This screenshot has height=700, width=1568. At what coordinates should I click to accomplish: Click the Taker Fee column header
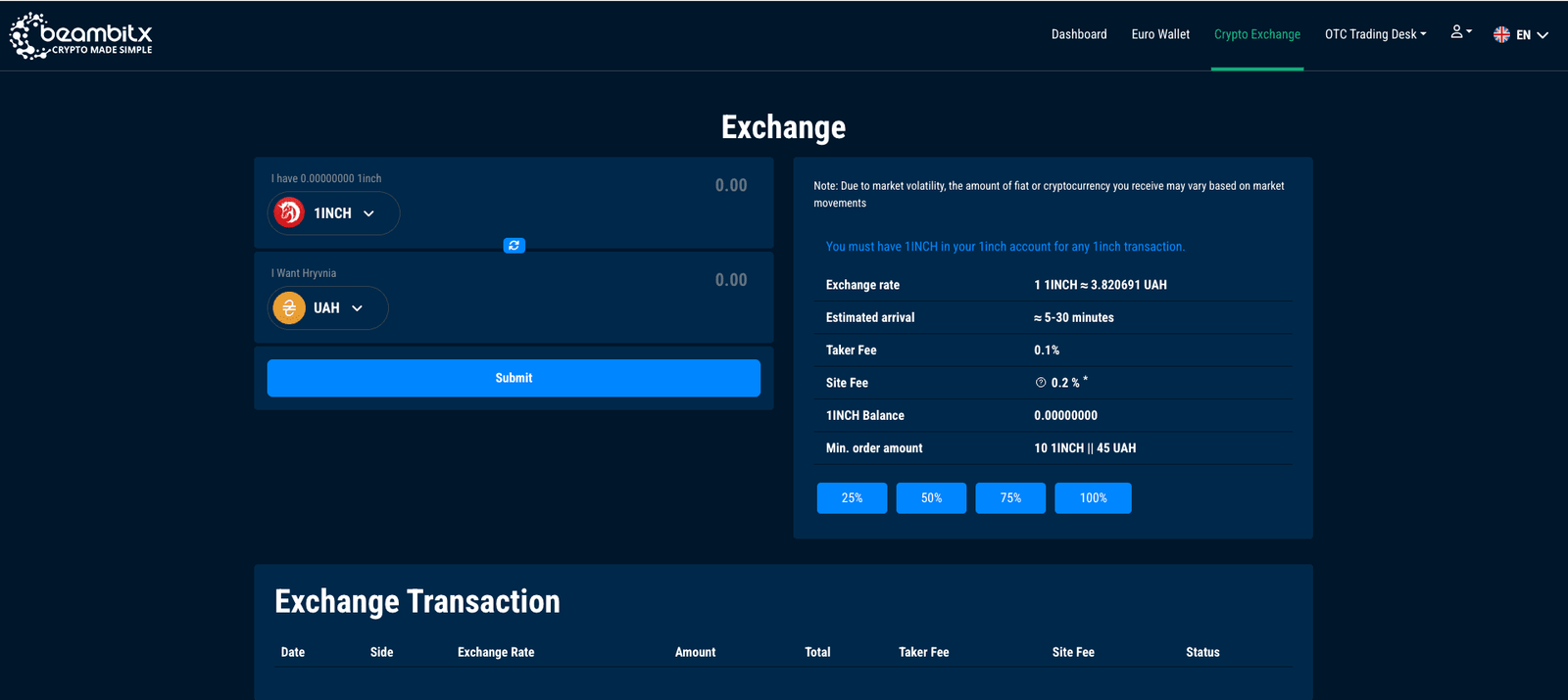point(924,652)
